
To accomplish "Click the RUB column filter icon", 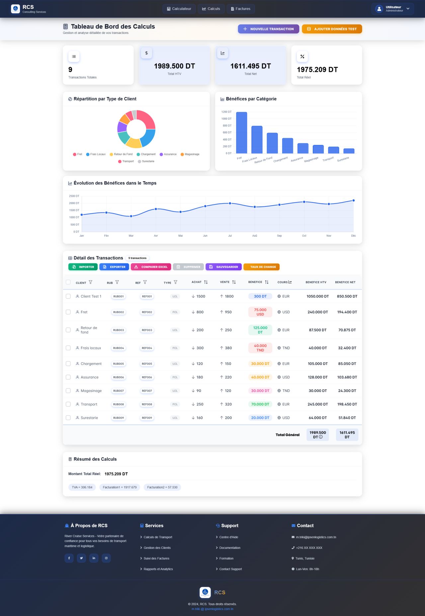I will pyautogui.click(x=117, y=282).
